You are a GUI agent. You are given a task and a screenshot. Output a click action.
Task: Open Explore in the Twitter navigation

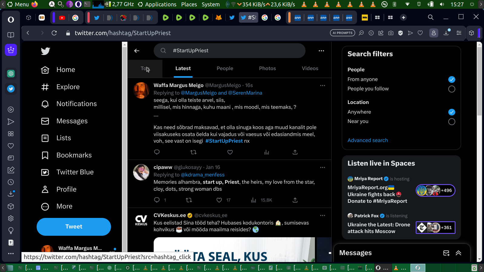point(60,87)
